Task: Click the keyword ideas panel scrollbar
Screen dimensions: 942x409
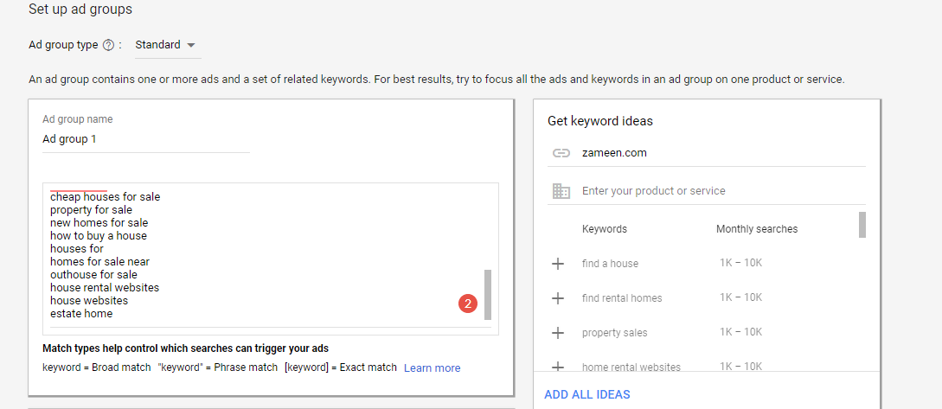Action: (862, 225)
